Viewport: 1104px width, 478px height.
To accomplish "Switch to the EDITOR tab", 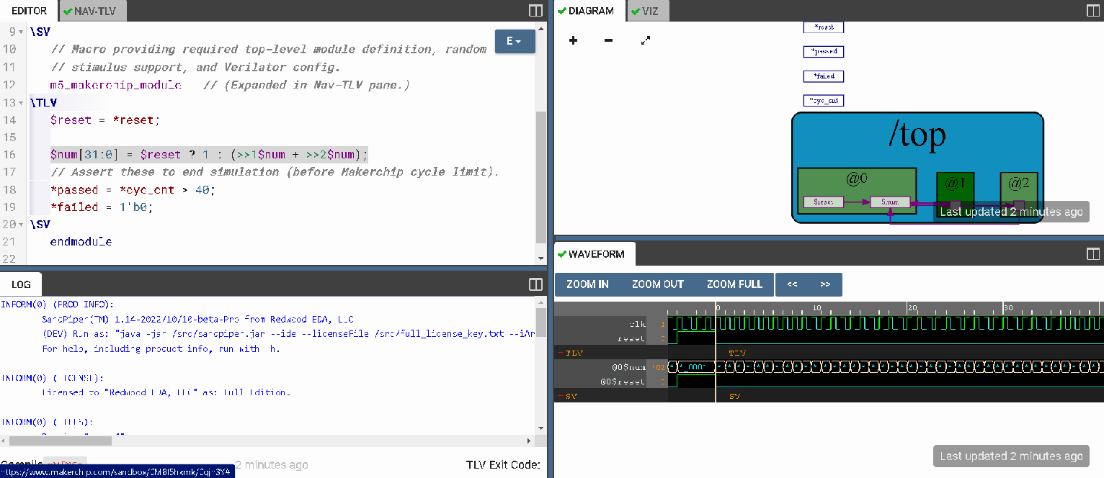I will [27, 10].
